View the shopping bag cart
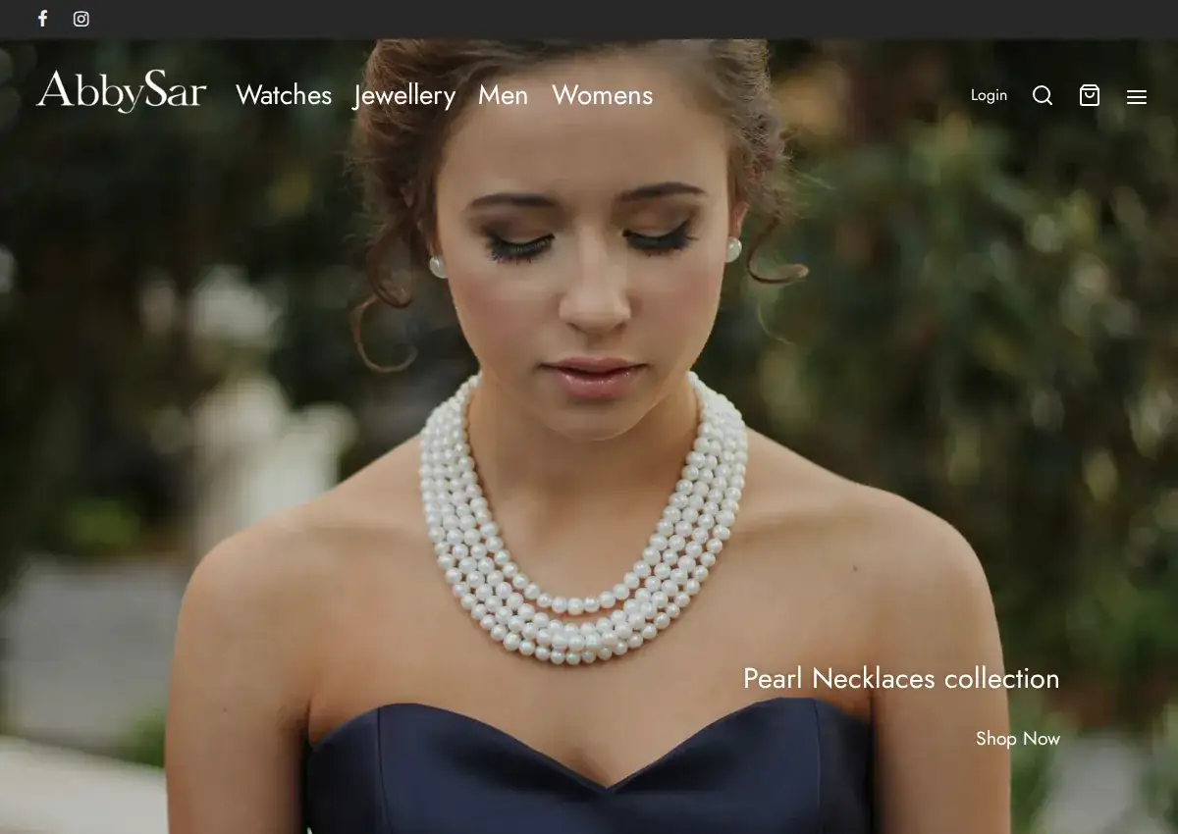 coord(1090,95)
